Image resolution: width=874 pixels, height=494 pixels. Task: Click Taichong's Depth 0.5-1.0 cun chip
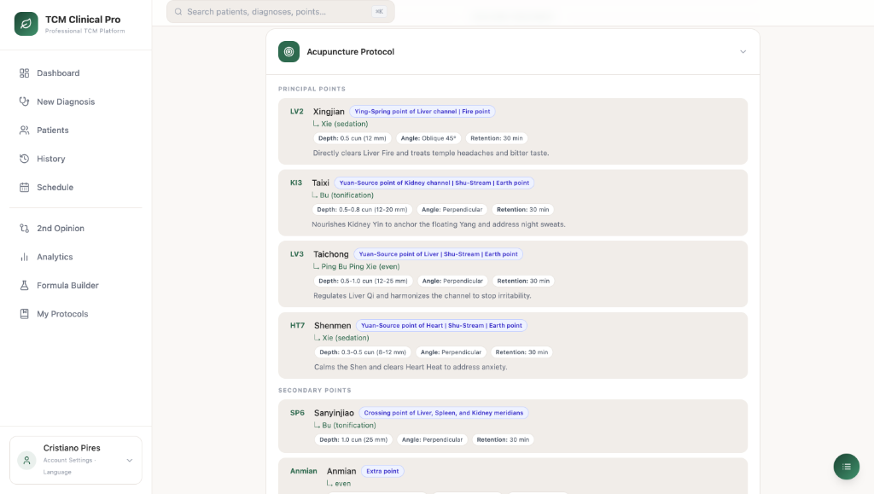pos(363,281)
